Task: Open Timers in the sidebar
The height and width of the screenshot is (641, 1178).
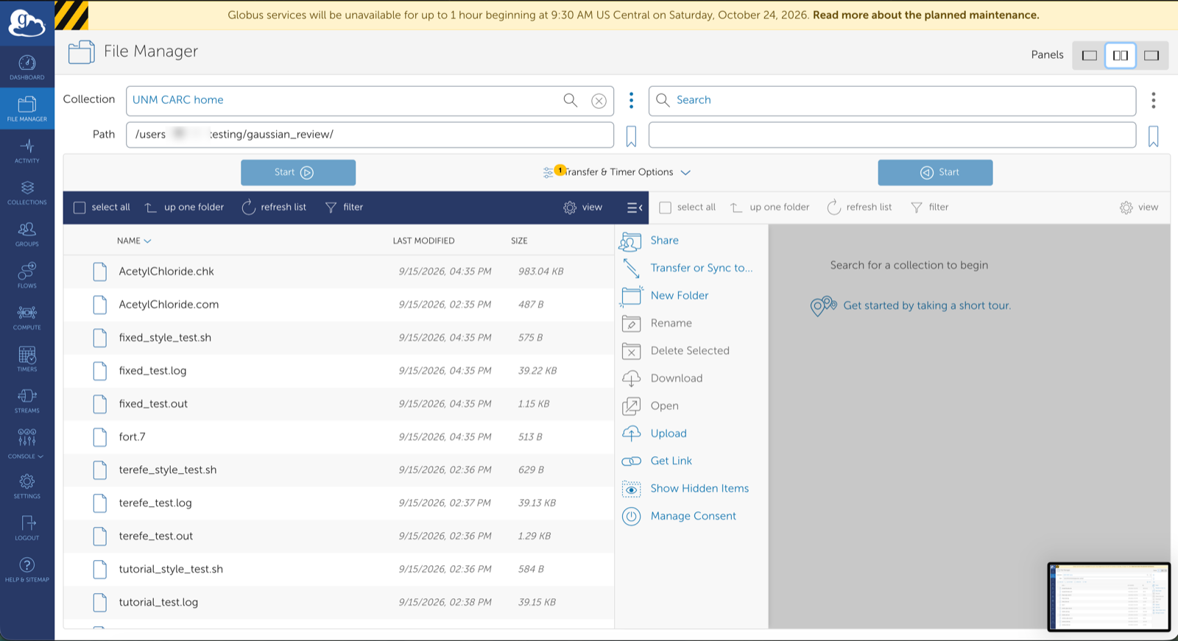Action: click(x=27, y=359)
